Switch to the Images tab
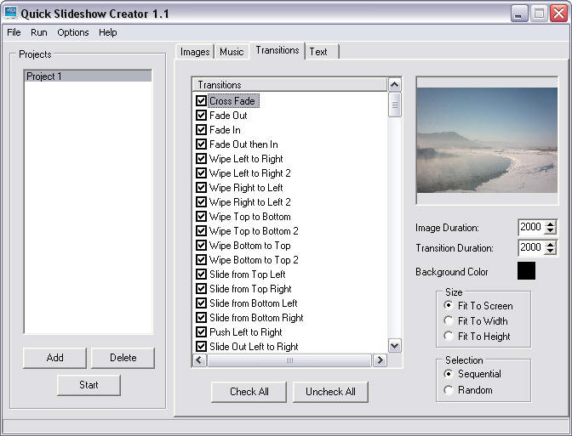The width and height of the screenshot is (572, 436). [195, 52]
